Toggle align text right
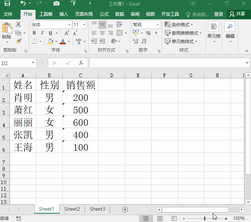Viewport: 251px width, 222px height. (110, 33)
